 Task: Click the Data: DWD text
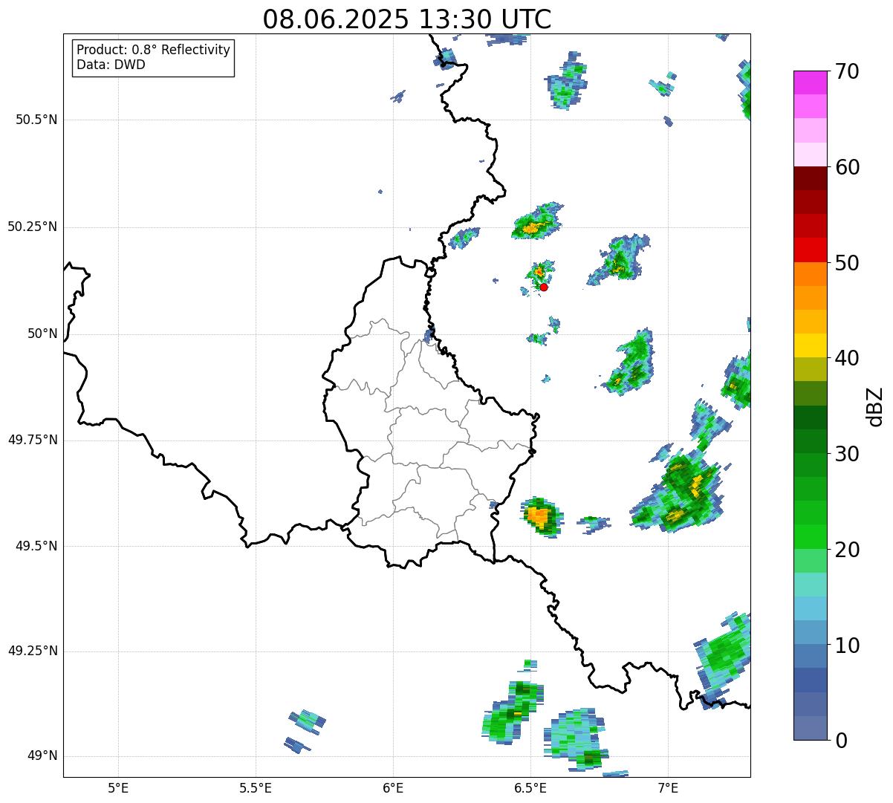pyautogui.click(x=111, y=65)
